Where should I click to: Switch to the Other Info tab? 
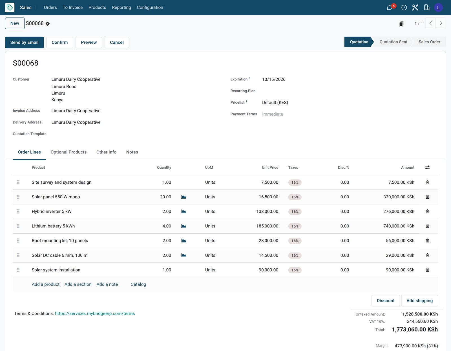(106, 152)
